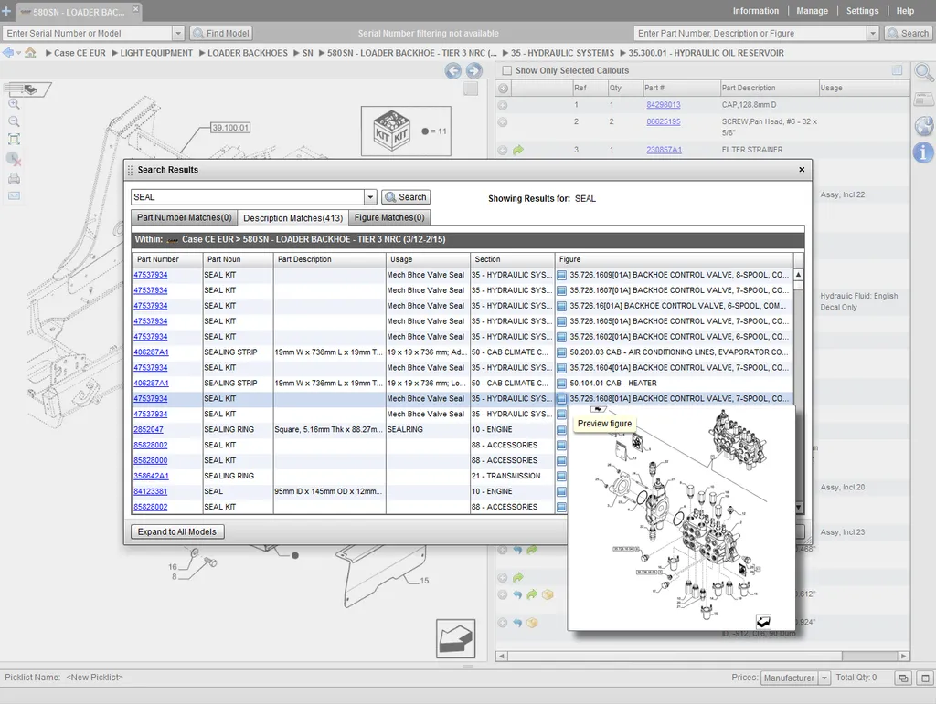Image resolution: width=936 pixels, height=704 pixels.
Task: Click the green arrow beside FILTER STRAINER row
Action: tap(518, 151)
